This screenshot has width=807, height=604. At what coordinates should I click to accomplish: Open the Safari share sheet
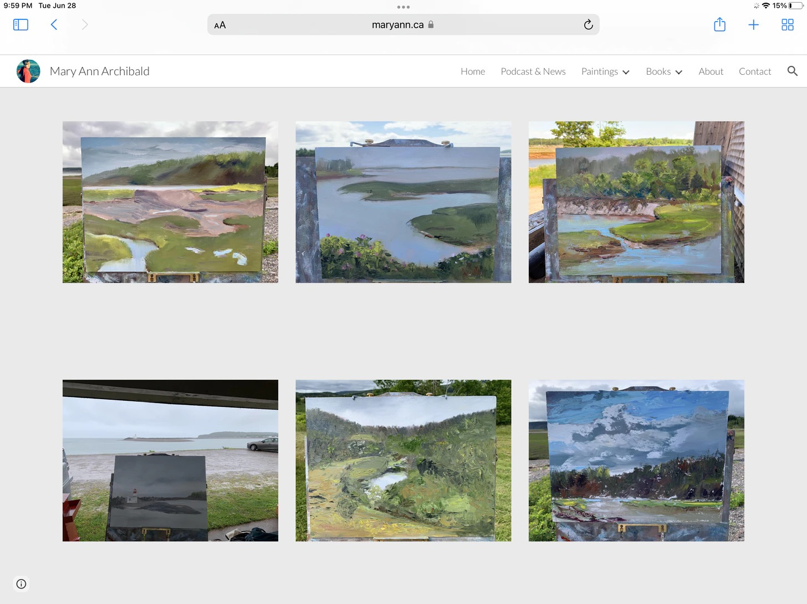pyautogui.click(x=719, y=25)
